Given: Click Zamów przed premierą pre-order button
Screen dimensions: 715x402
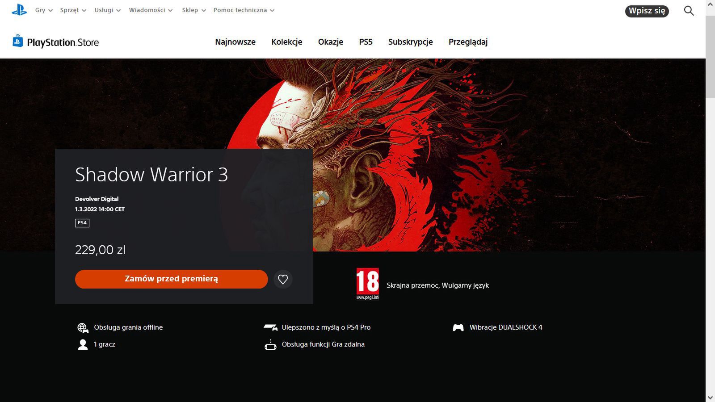Looking at the screenshot, I should (x=172, y=279).
